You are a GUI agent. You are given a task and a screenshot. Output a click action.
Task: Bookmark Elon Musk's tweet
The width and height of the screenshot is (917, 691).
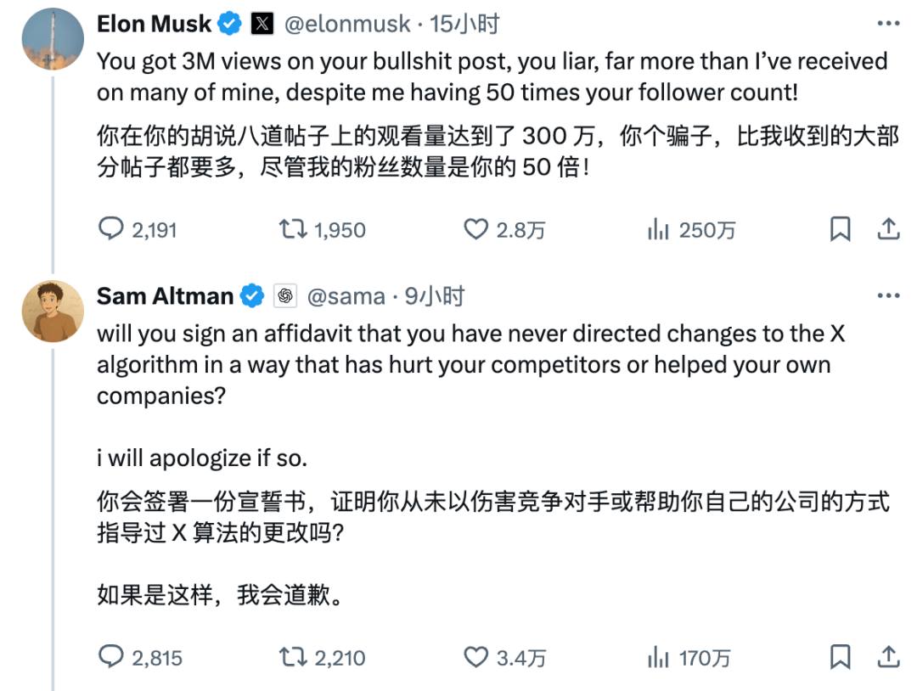click(x=841, y=228)
